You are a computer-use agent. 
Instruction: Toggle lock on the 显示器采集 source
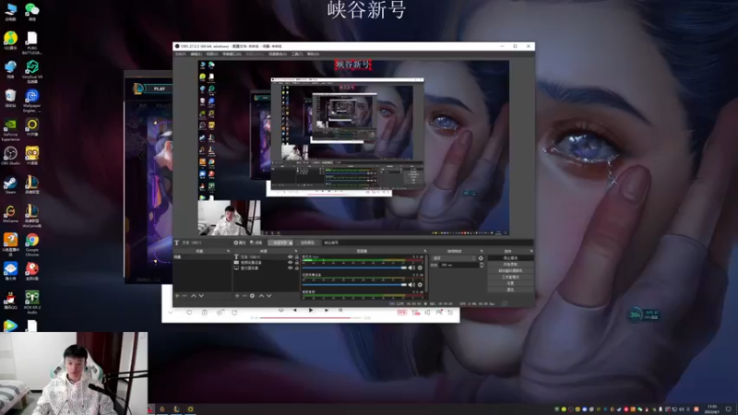coord(296,268)
